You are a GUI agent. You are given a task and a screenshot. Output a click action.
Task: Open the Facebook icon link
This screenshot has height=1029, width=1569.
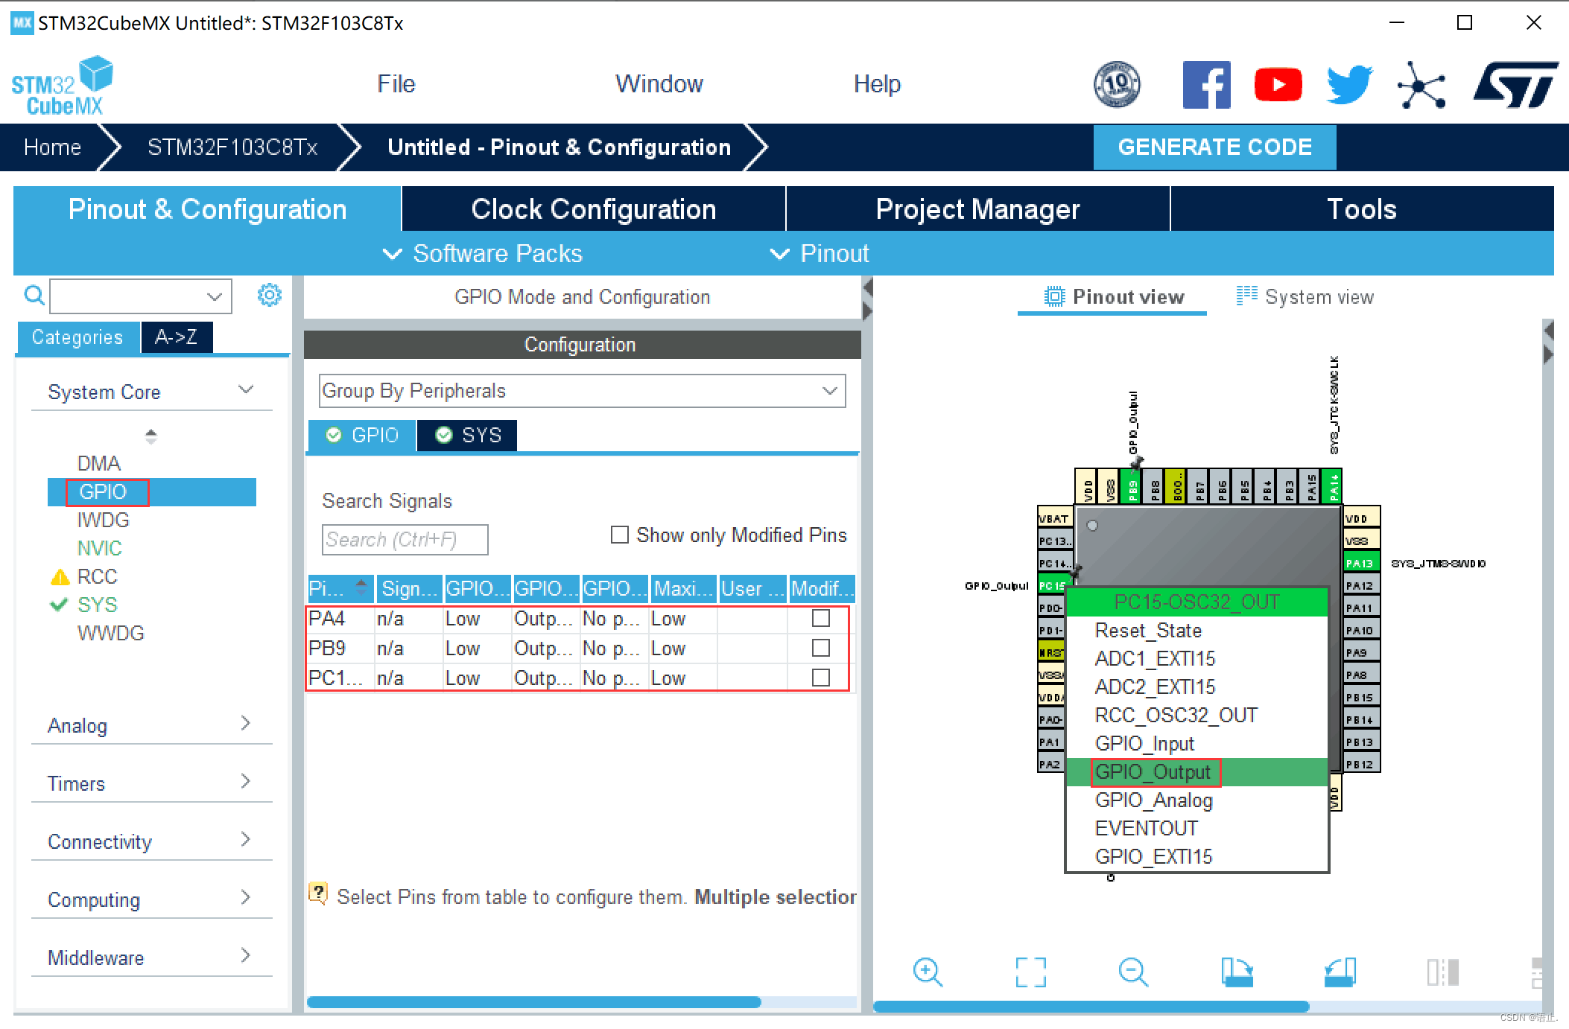[1206, 84]
